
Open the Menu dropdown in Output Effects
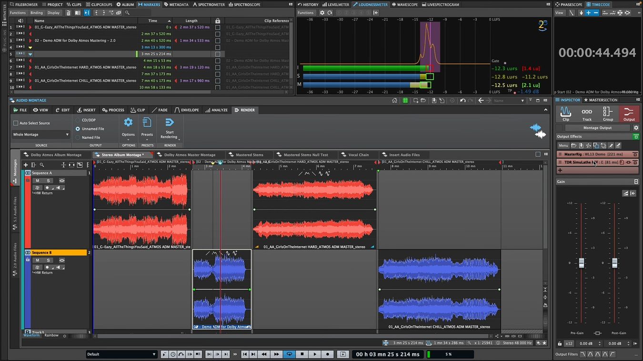tap(563, 145)
